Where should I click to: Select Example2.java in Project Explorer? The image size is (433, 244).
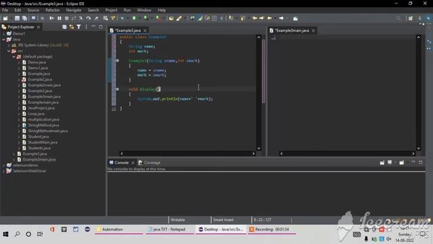40,79
